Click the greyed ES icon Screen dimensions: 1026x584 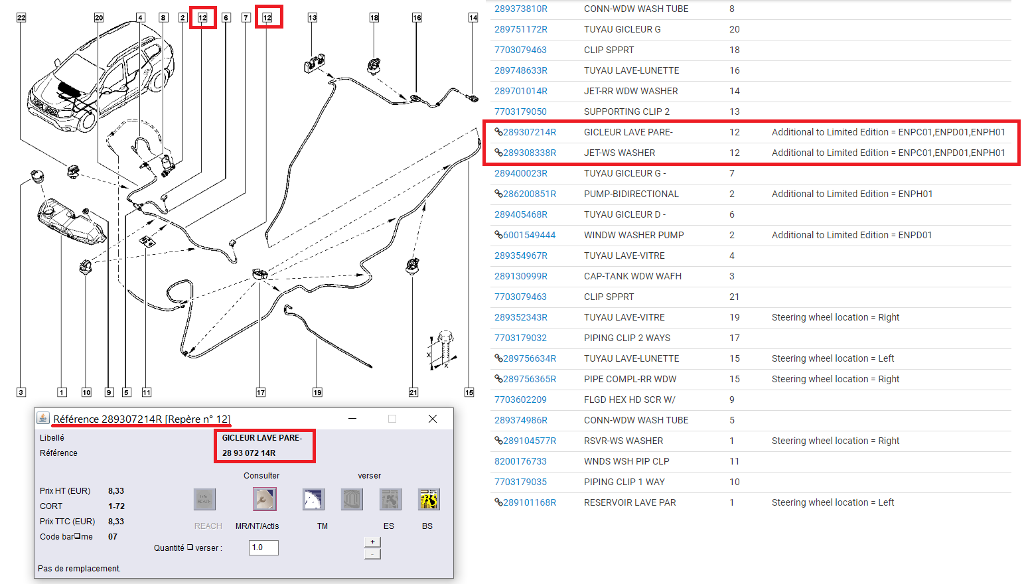(390, 499)
